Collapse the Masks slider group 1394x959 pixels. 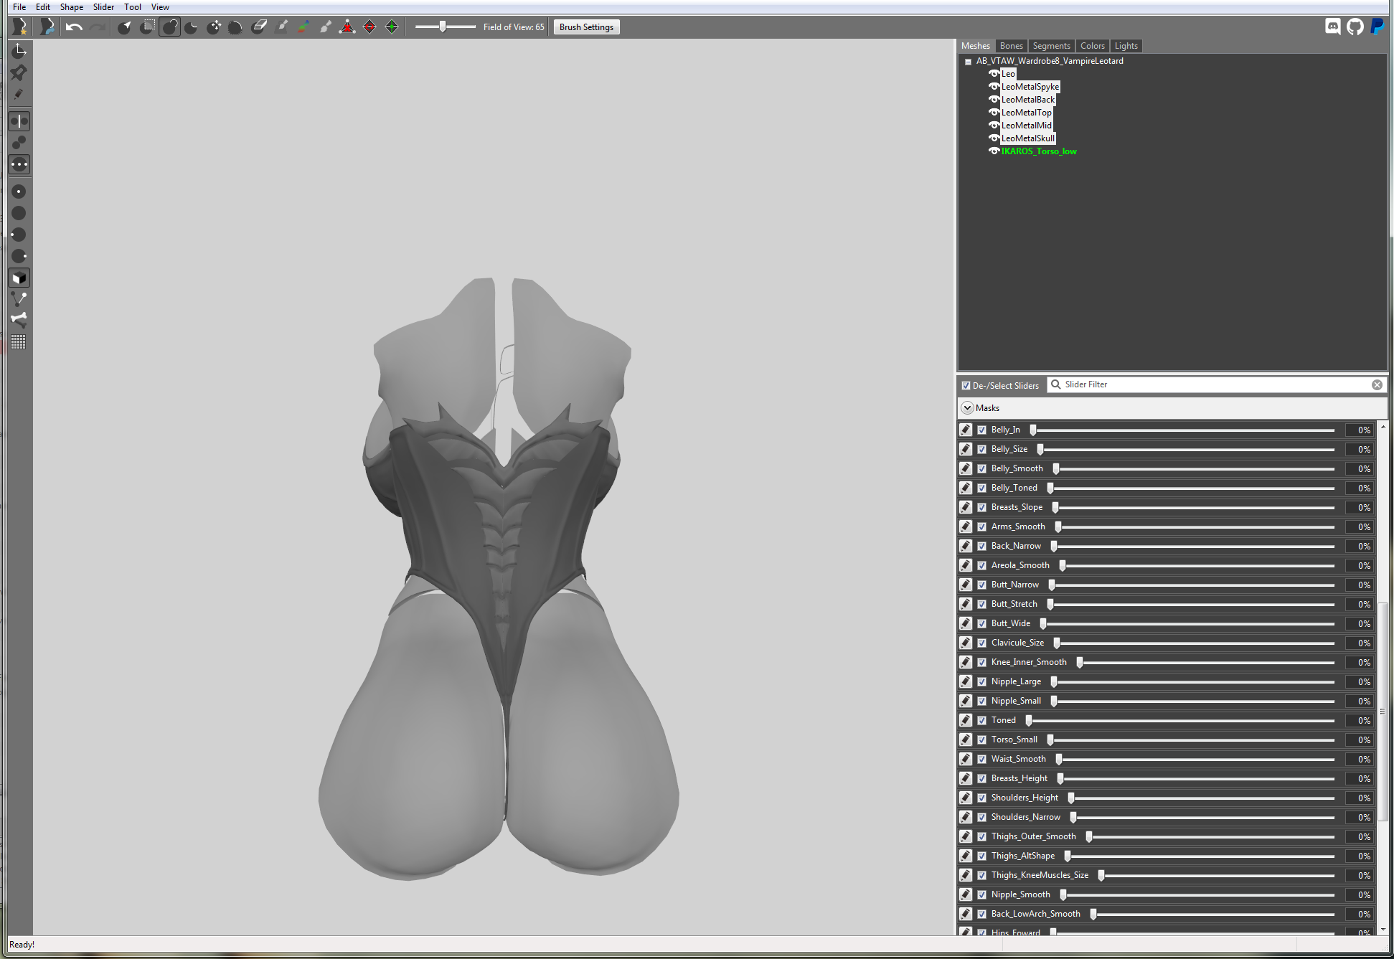click(967, 408)
